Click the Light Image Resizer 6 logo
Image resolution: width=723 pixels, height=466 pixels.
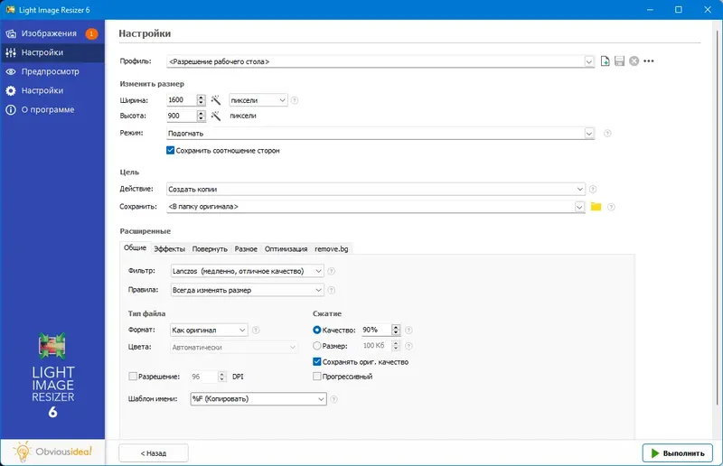(52, 376)
